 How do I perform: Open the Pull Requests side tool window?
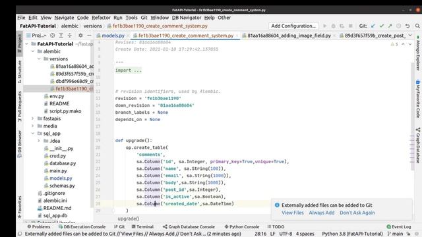[19, 107]
